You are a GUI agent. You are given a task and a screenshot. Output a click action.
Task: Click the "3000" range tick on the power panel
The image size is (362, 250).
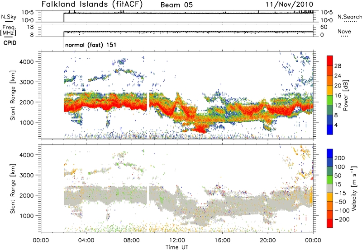click(26, 82)
